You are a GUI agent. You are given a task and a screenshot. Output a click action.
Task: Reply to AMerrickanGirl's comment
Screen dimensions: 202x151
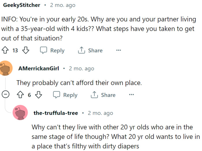tap(65, 95)
